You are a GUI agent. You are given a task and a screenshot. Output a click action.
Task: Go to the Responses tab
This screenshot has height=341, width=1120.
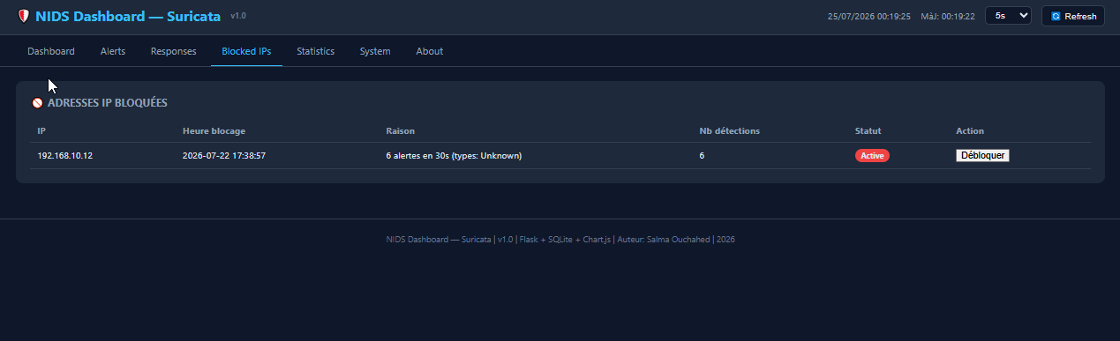[x=174, y=51]
